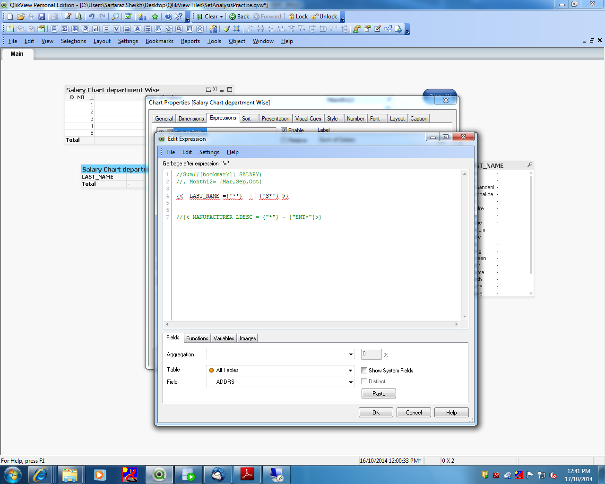Click the Search magnifier toolbar icon

click(x=115, y=17)
